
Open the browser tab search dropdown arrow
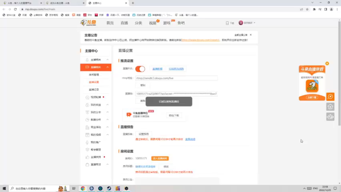click(312, 3)
